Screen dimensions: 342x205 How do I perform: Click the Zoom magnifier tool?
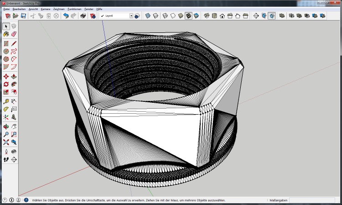pos(6,134)
